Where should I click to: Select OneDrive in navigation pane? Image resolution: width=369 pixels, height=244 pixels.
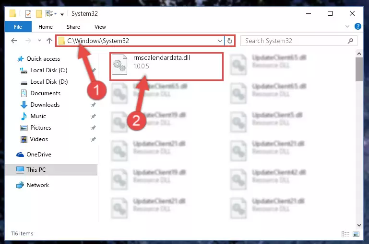pos(34,155)
